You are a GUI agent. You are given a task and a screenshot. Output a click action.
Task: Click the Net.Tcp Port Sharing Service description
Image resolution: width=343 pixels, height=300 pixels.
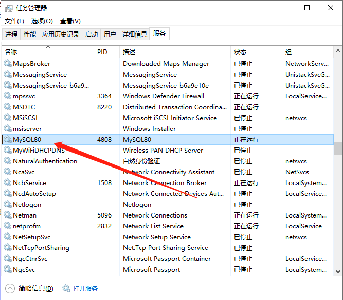point(166,248)
